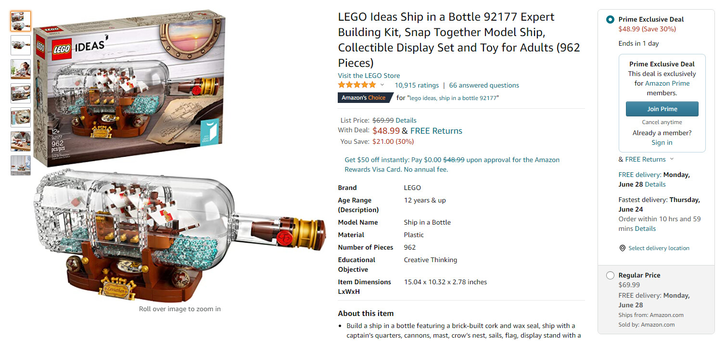Select the first product thumbnail with box and bottle
The width and height of the screenshot is (726, 341).
(21, 21)
